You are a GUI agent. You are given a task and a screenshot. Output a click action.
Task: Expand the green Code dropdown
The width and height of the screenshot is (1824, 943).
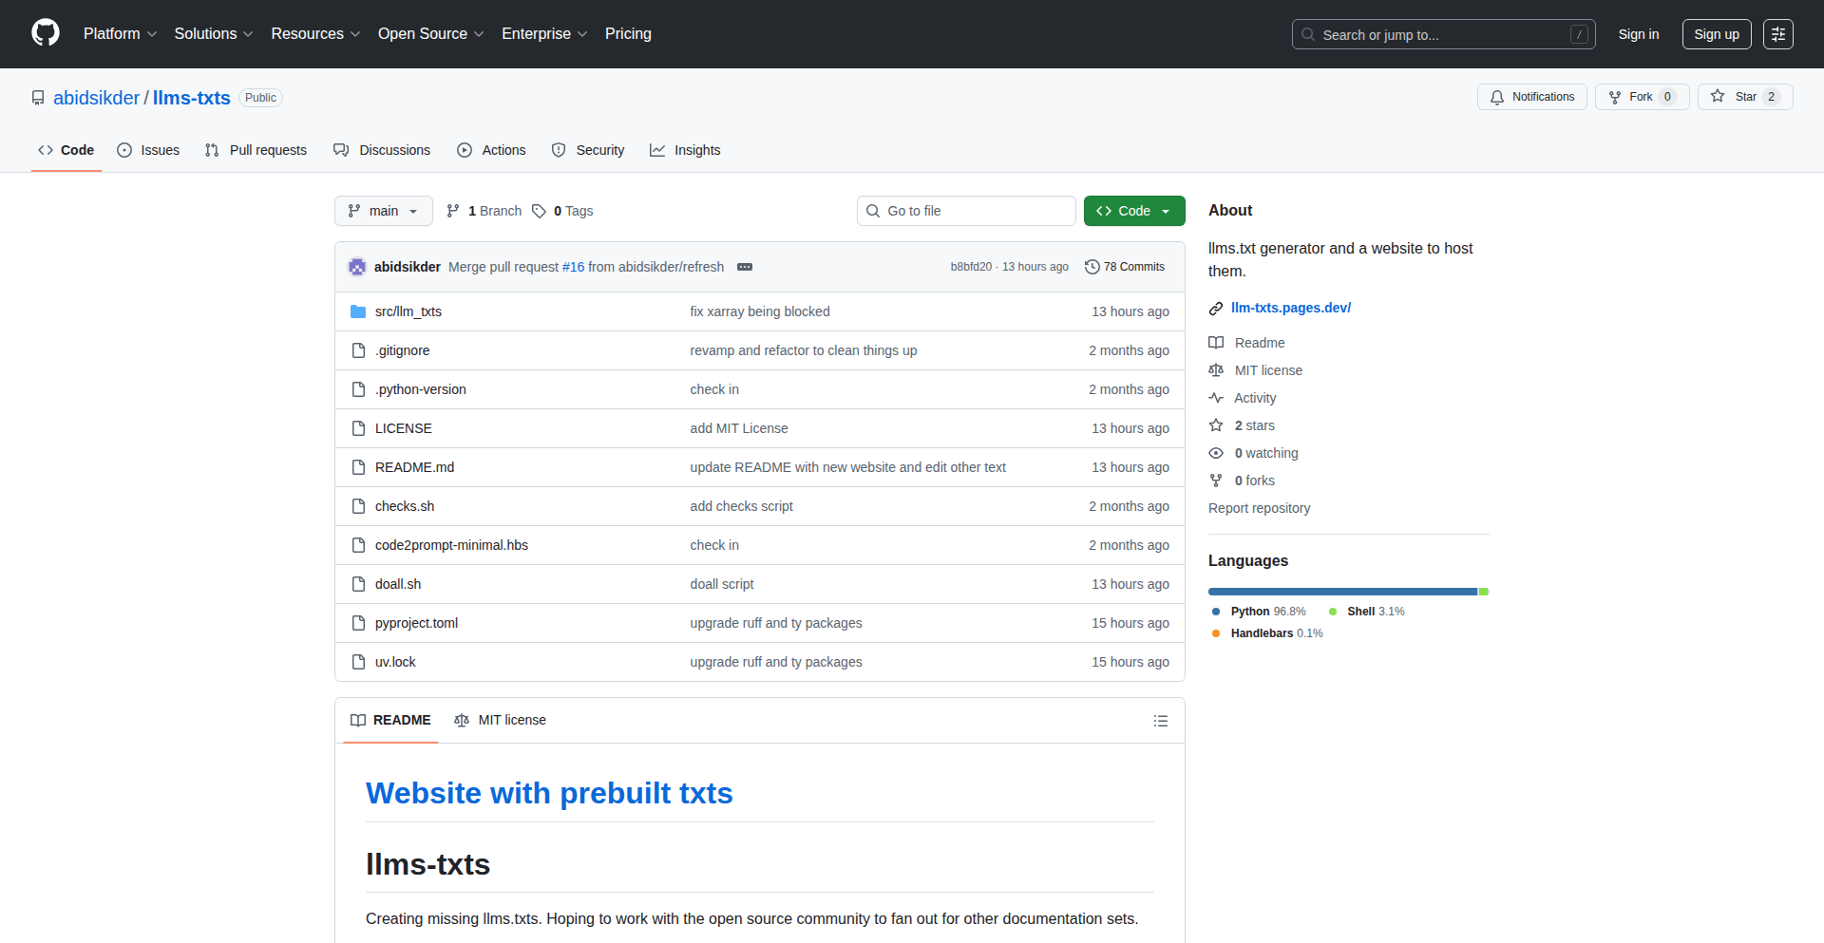1133,211
